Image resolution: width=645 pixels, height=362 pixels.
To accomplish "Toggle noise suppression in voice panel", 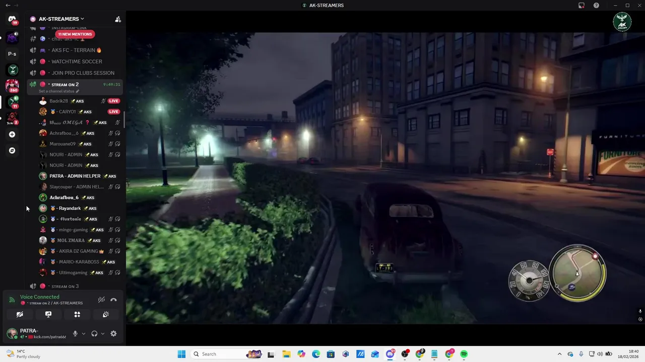I will click(x=101, y=300).
